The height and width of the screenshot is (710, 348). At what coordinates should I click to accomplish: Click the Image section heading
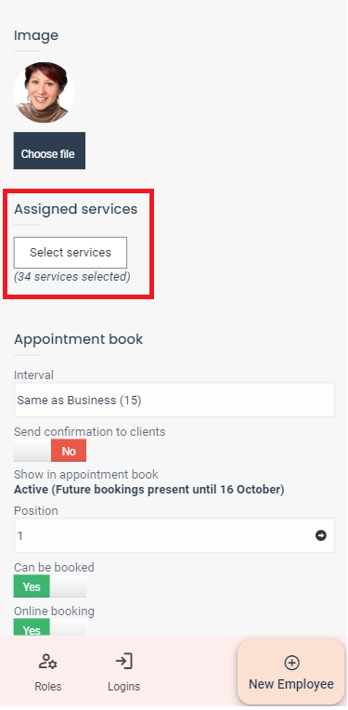(x=36, y=35)
